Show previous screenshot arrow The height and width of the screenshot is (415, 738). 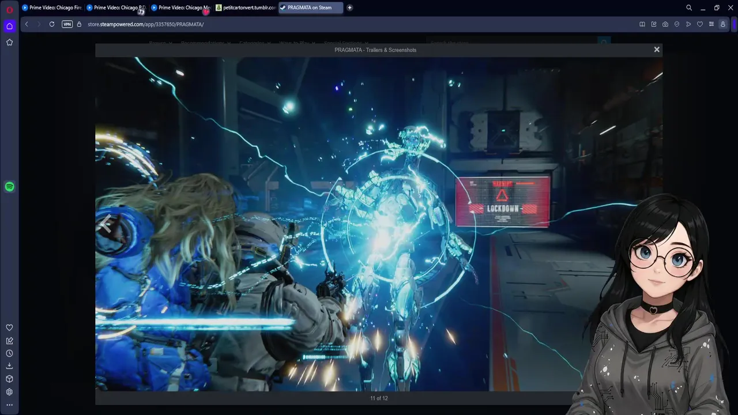[104, 224]
